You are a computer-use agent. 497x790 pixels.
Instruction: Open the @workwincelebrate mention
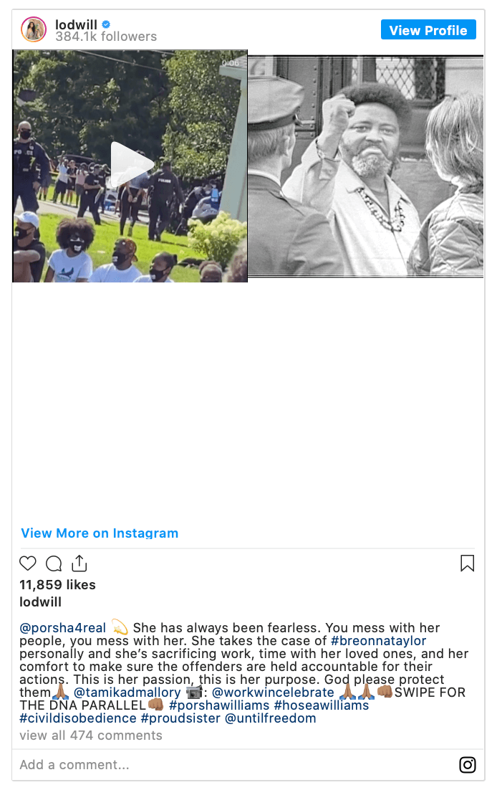[273, 693]
